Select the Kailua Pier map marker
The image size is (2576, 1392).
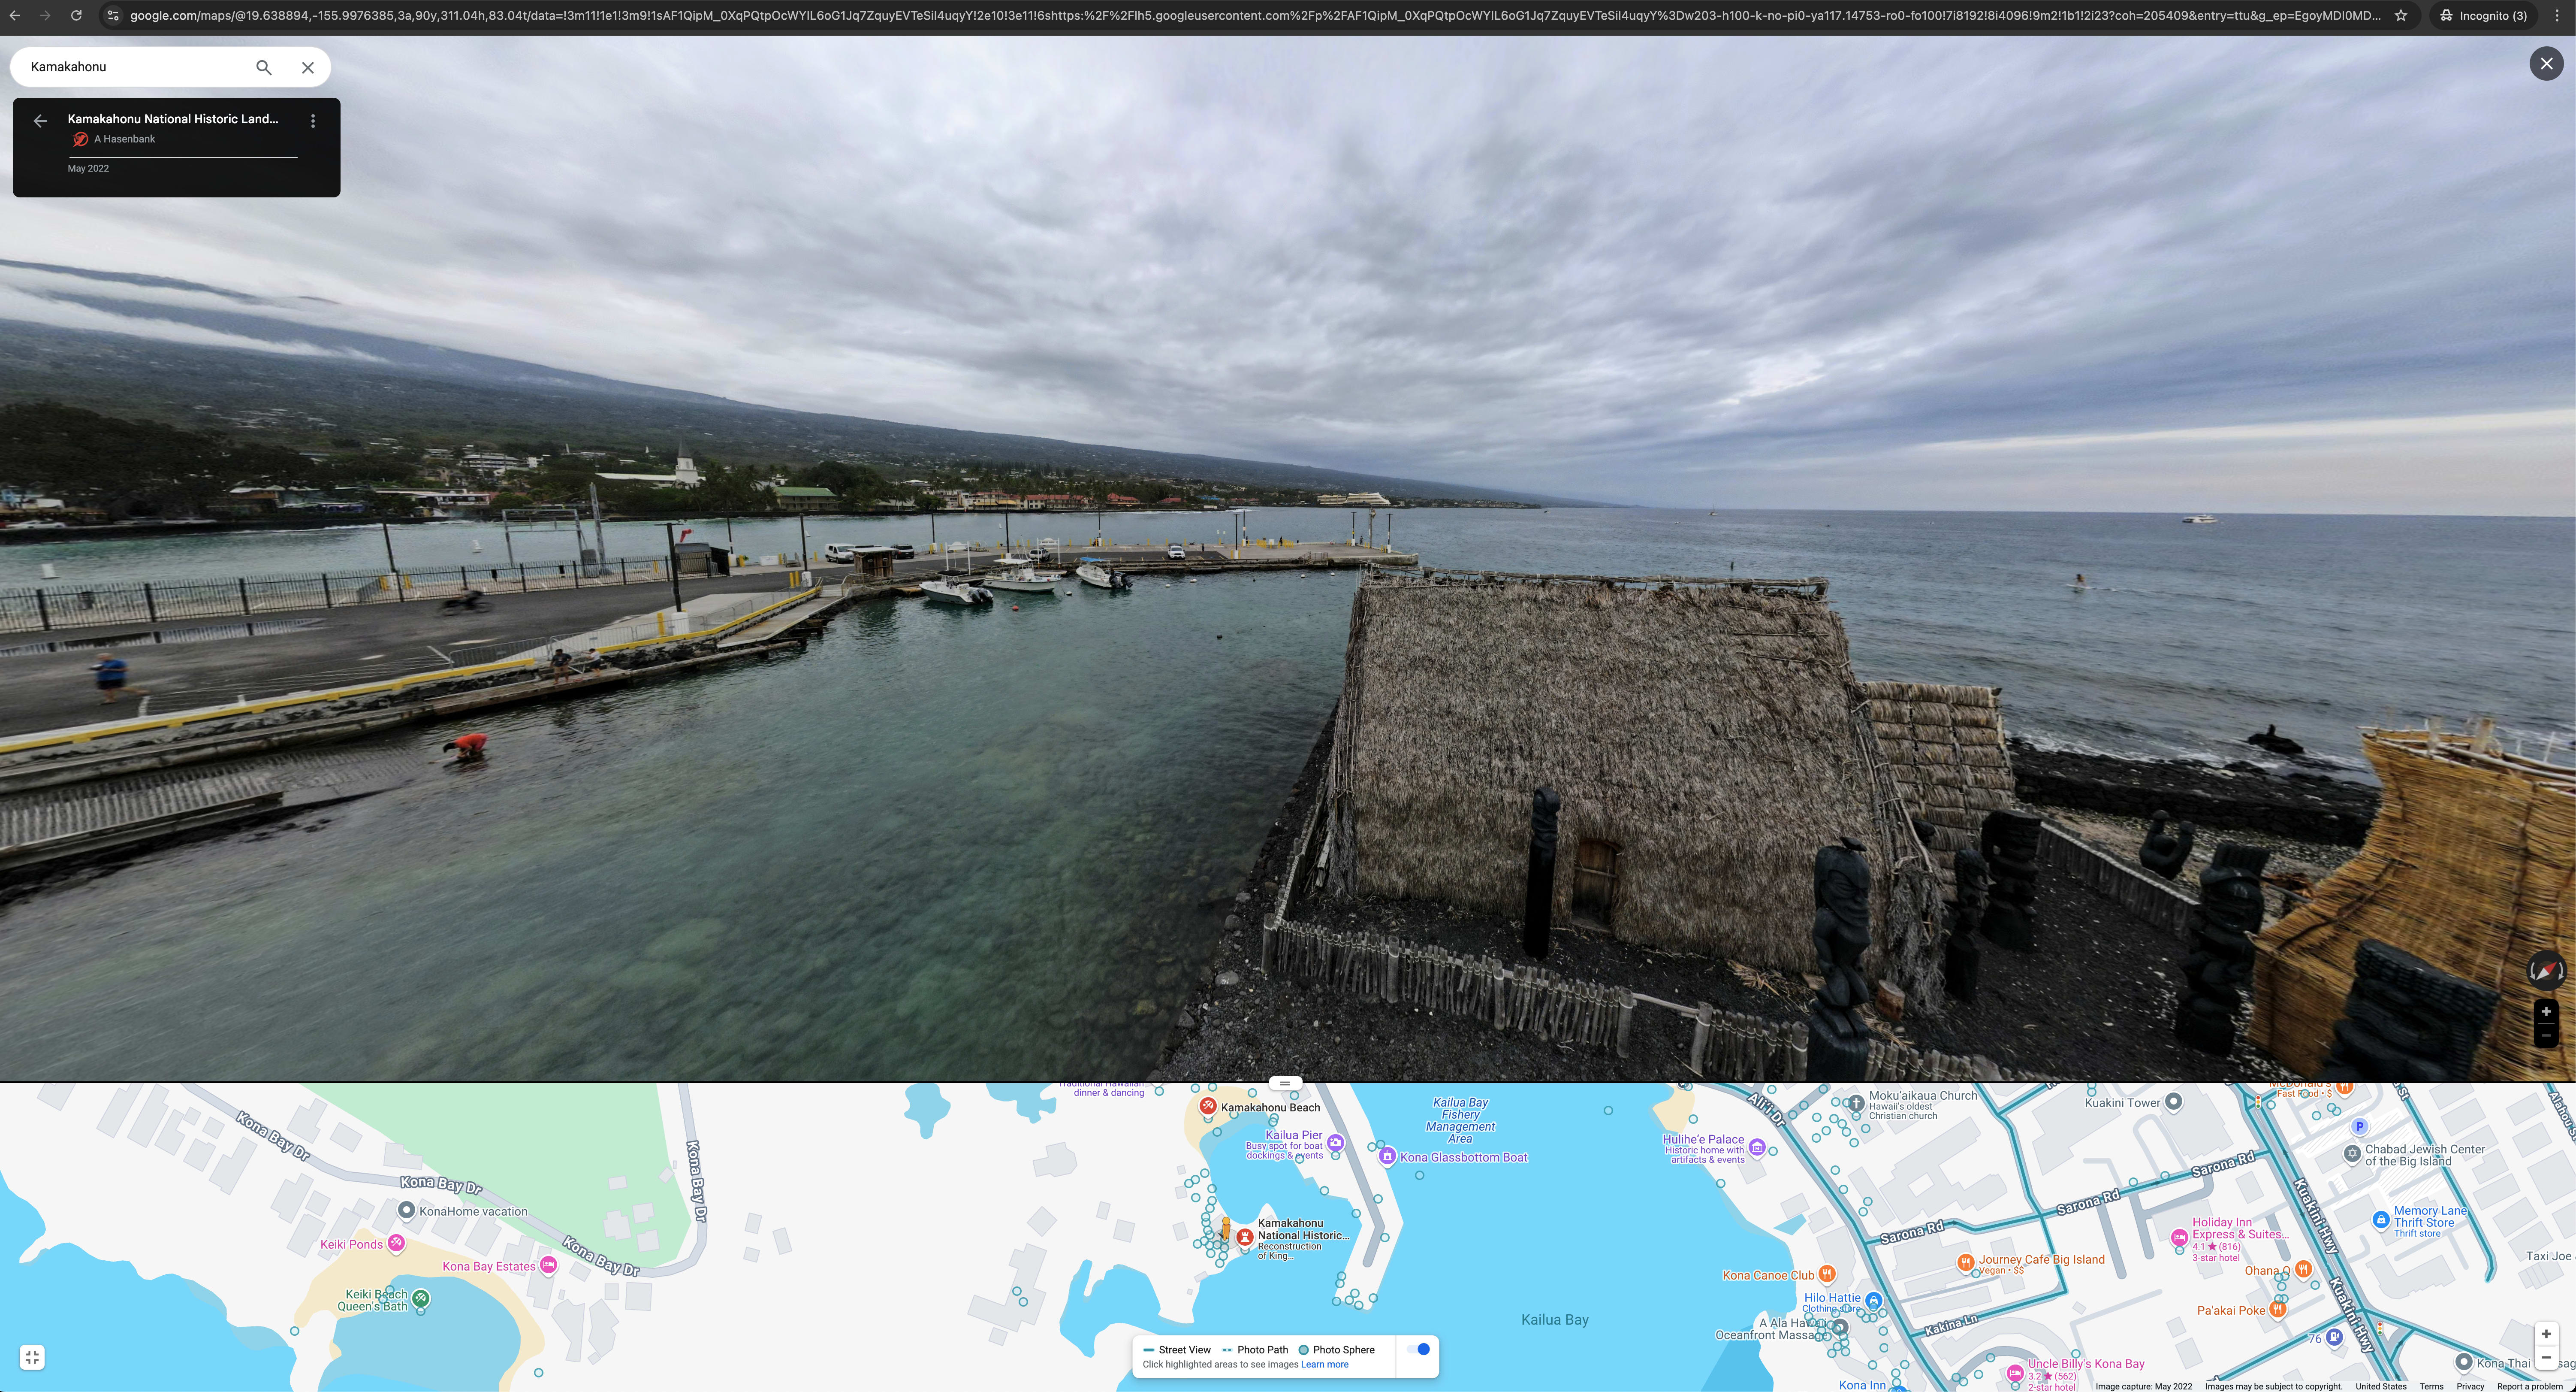click(x=1335, y=1143)
